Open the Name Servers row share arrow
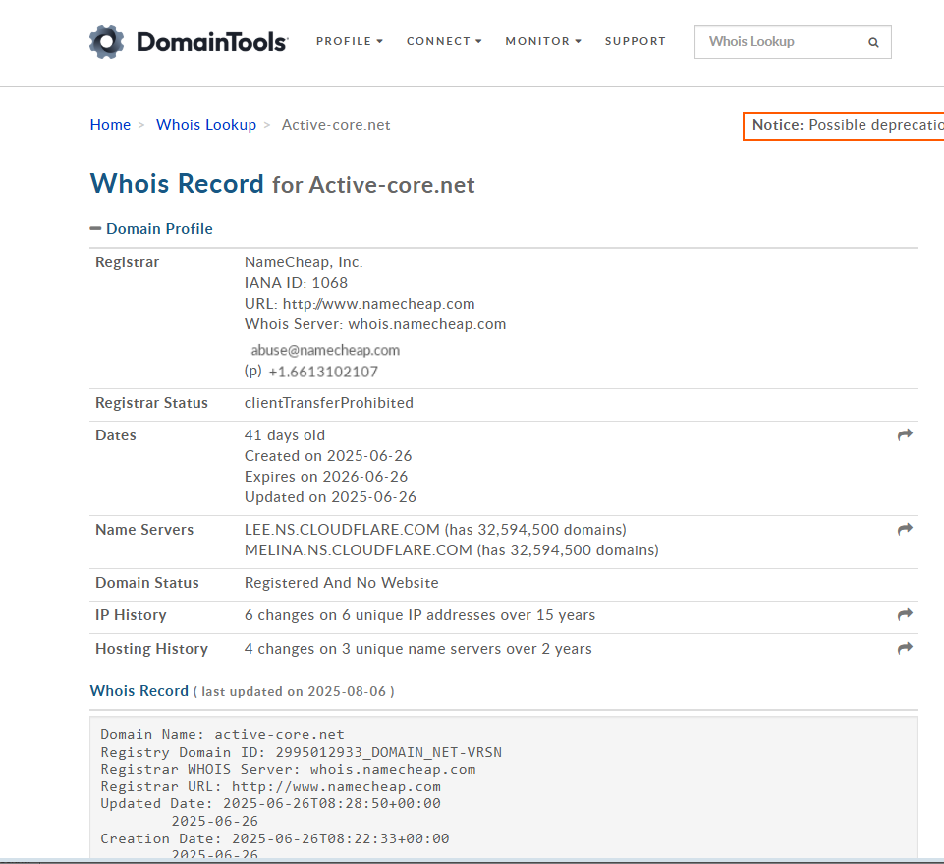 (x=905, y=529)
